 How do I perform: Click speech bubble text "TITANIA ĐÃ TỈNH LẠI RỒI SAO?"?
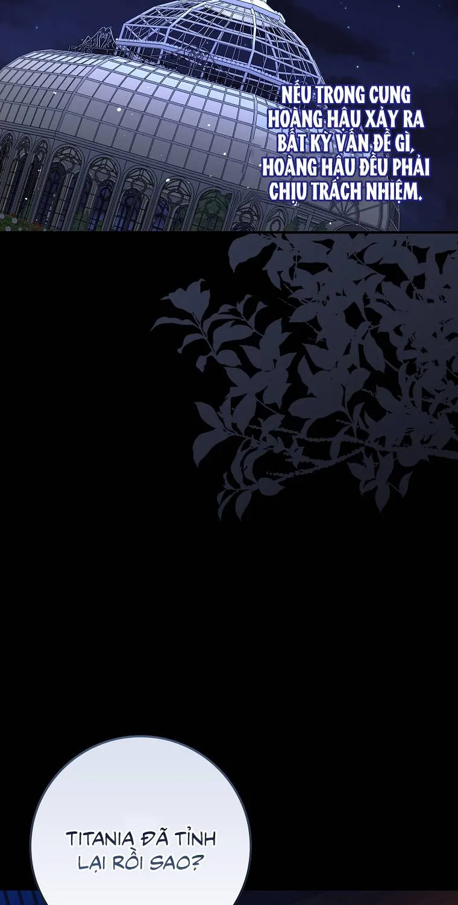140,851
